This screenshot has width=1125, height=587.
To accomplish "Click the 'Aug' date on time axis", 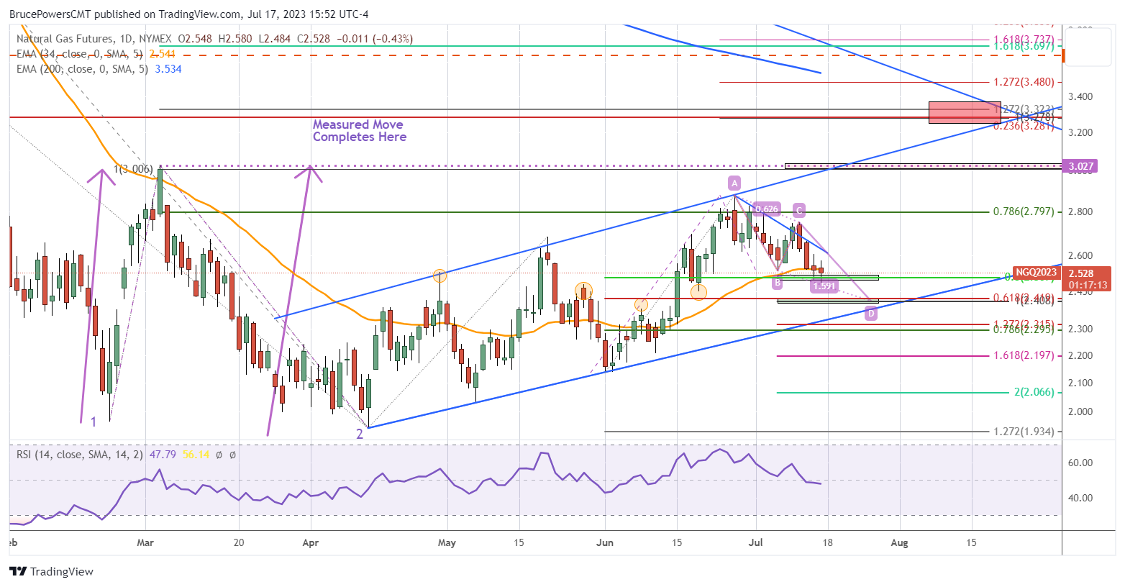I will (899, 542).
